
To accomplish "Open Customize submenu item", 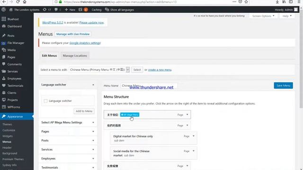I will pos(9,130).
